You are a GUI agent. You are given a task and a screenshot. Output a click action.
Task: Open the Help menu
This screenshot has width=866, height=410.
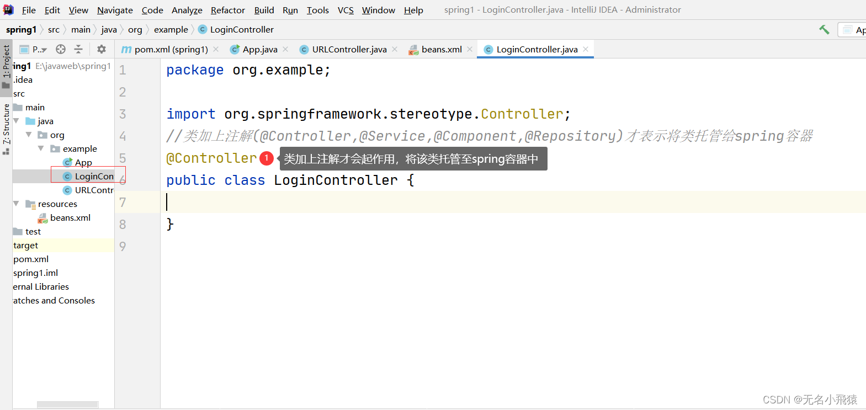pyautogui.click(x=413, y=10)
